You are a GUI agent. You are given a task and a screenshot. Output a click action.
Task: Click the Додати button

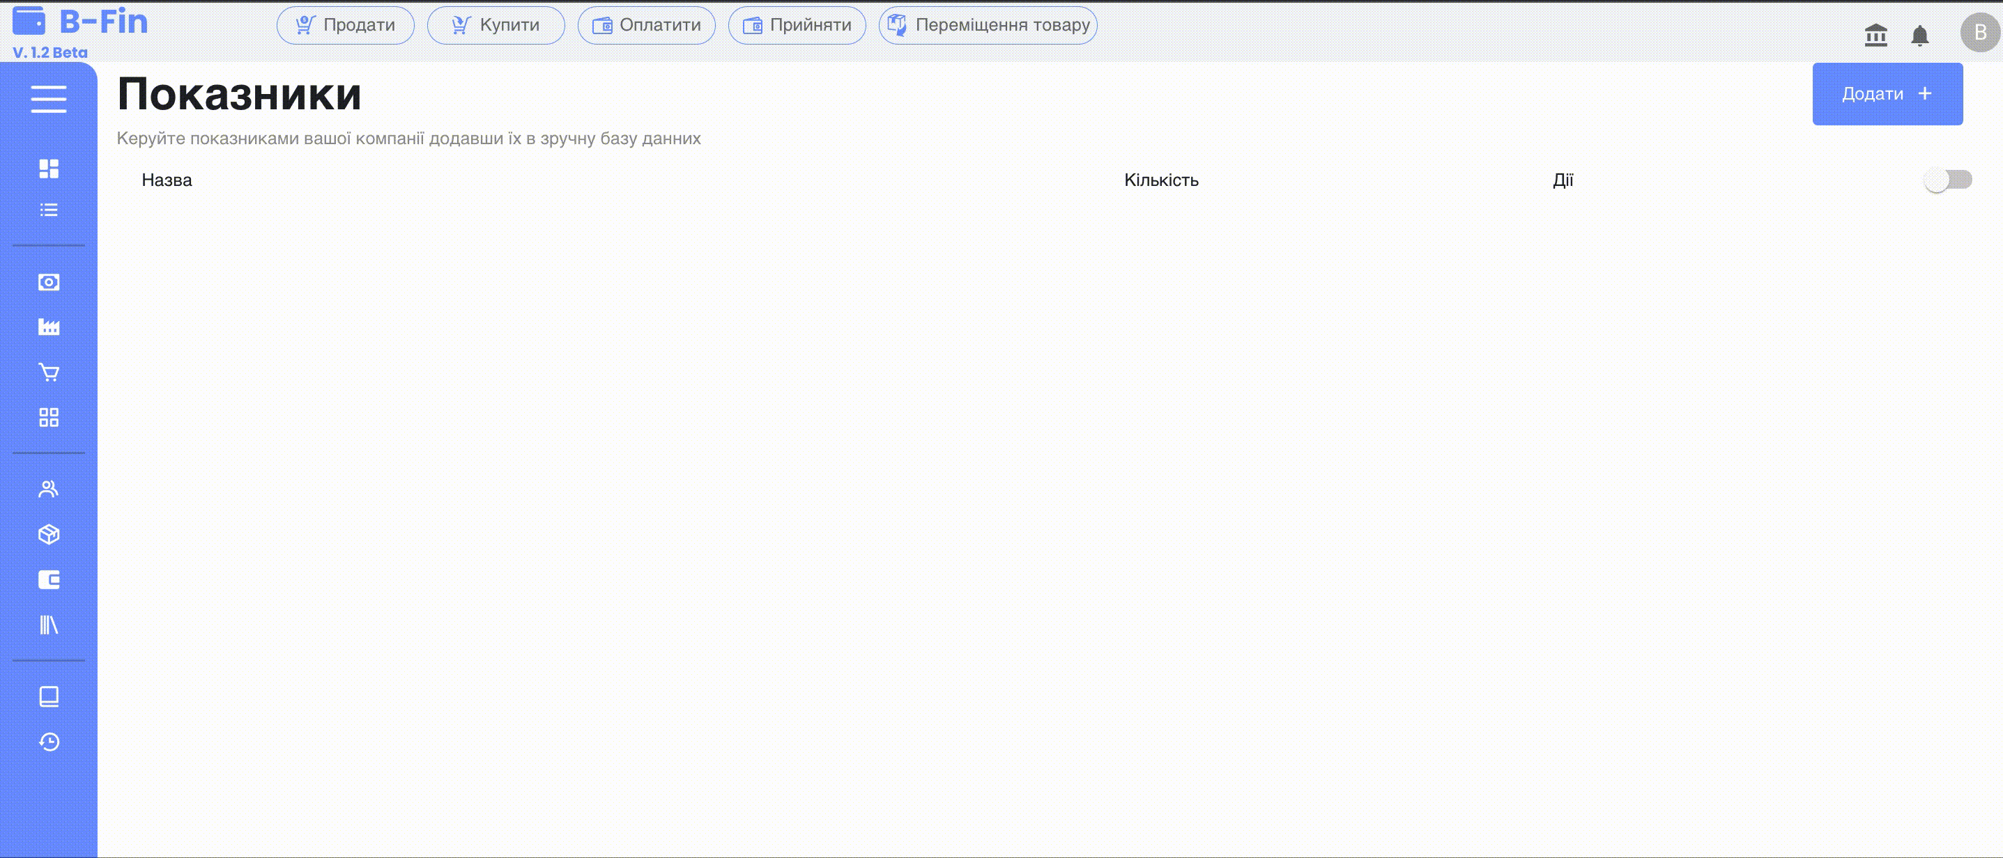[x=1887, y=94]
